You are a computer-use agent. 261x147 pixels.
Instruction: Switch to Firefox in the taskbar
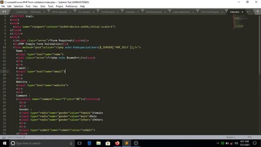click(x=117, y=143)
